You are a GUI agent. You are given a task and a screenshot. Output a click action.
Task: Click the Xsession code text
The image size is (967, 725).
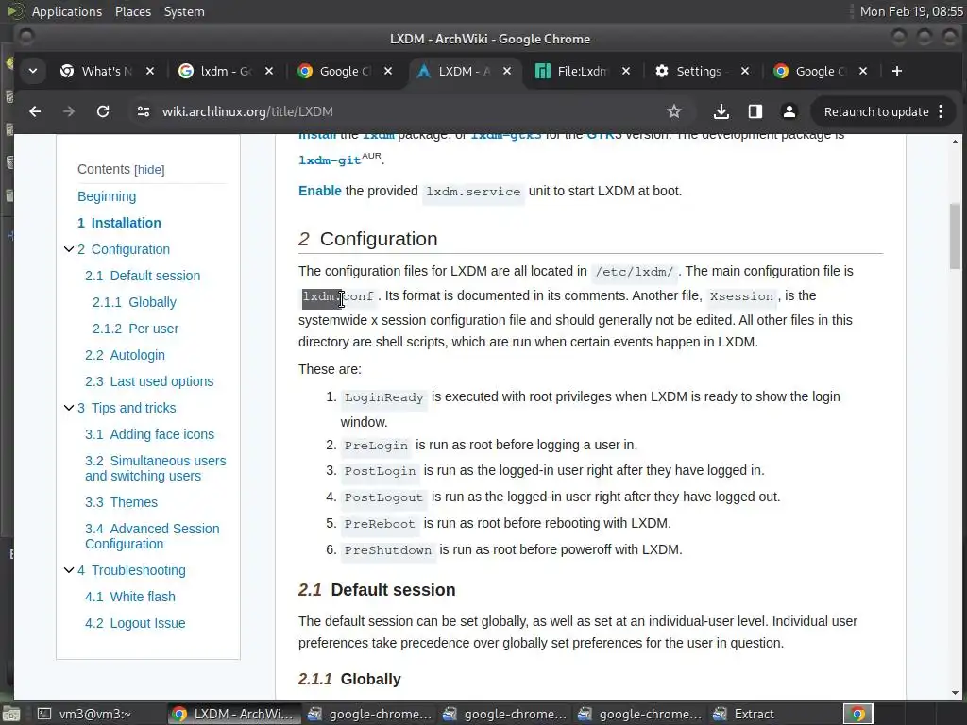click(x=741, y=295)
